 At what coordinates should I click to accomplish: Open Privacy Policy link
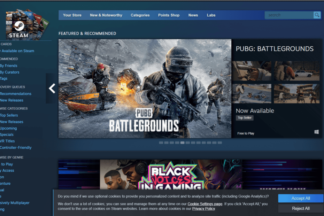[203, 209]
